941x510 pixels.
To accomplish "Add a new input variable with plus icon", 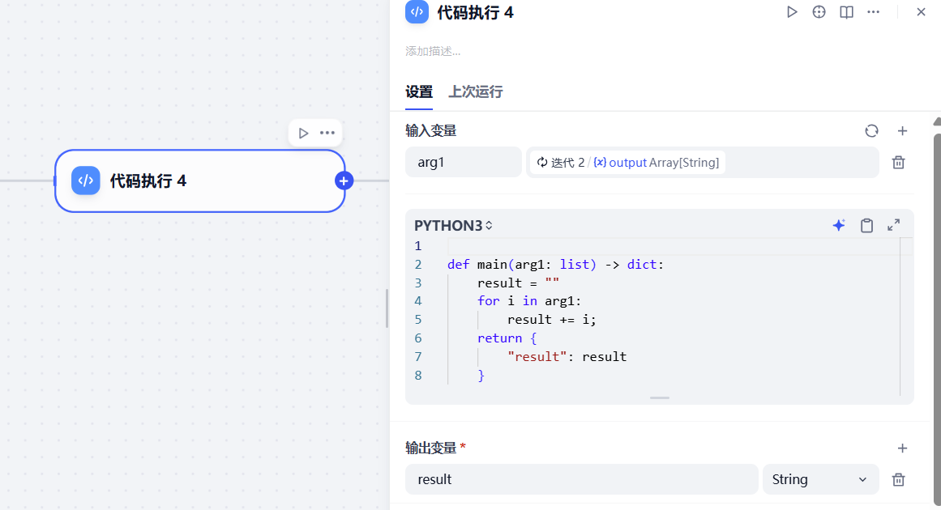I will click(x=902, y=130).
